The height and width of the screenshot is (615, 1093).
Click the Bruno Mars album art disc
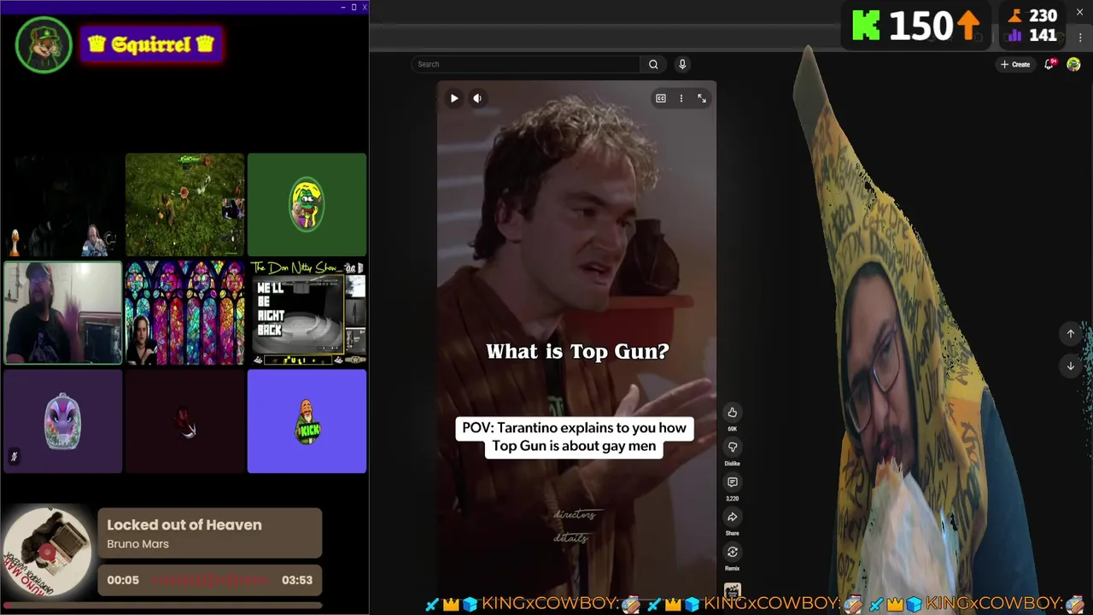[47, 553]
